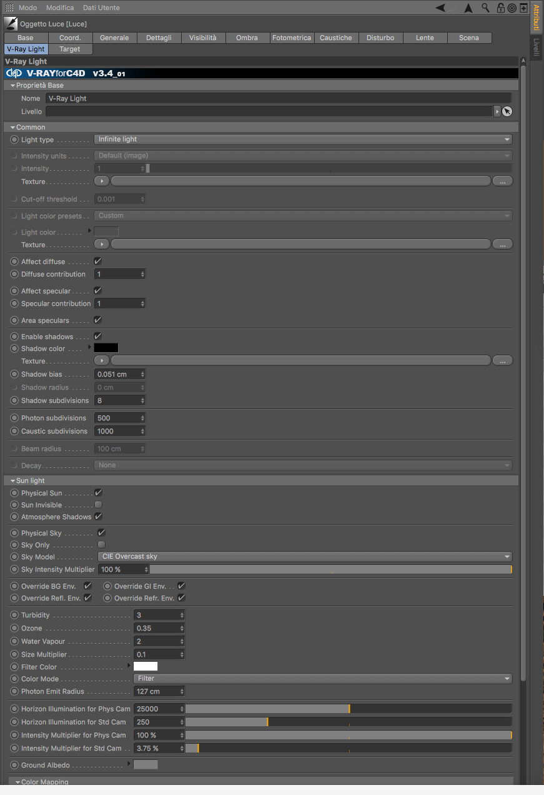Click keyframe circle beside Turbidity
544x795 pixels.
(x=15, y=615)
